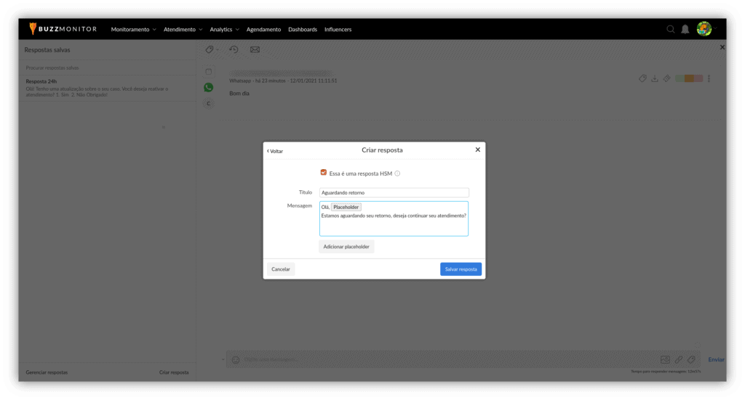
Task: Go to the Influencers menu item
Action: coord(338,30)
